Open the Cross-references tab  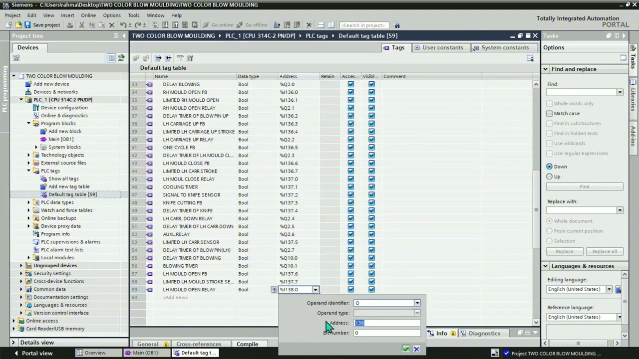[199, 344]
